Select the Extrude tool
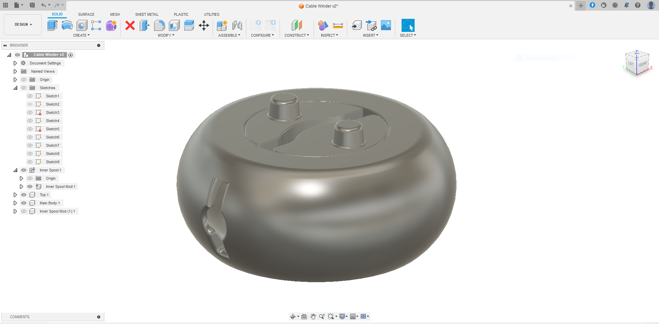Screen dimensions: 659x324 point(52,25)
